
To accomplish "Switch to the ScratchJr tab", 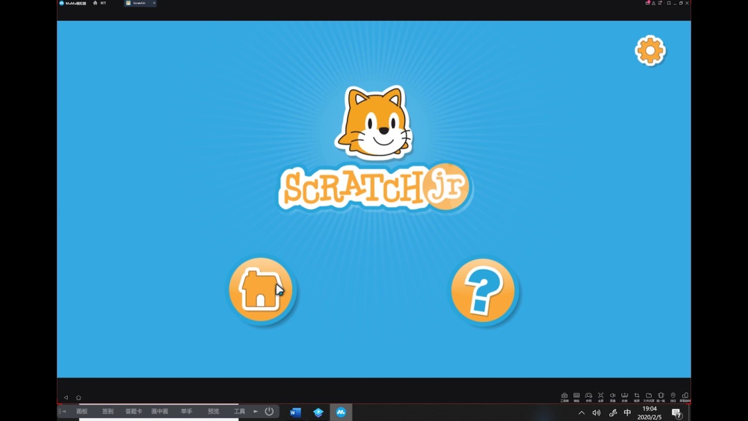I will click(139, 3).
